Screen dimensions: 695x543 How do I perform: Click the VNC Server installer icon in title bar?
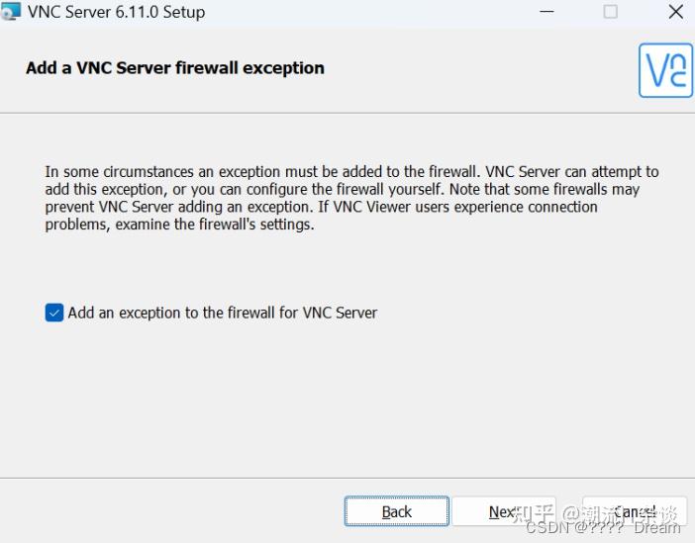(x=10, y=11)
